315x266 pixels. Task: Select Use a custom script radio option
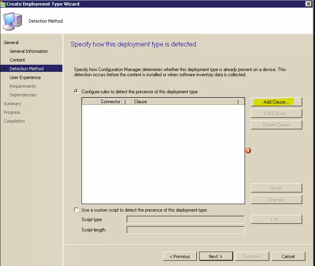tap(76, 210)
